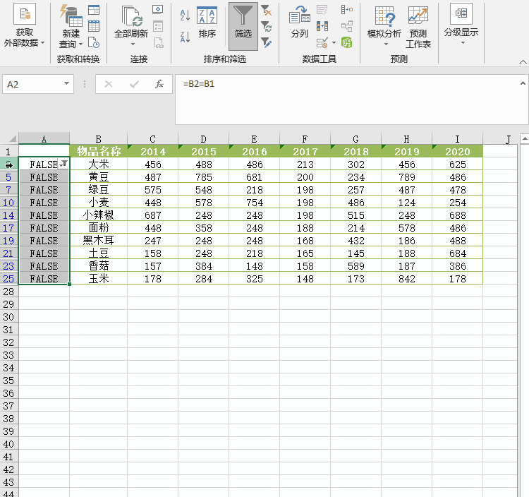Sort descending with Z to A icon
Screen dimensions: 529x497
[185, 37]
